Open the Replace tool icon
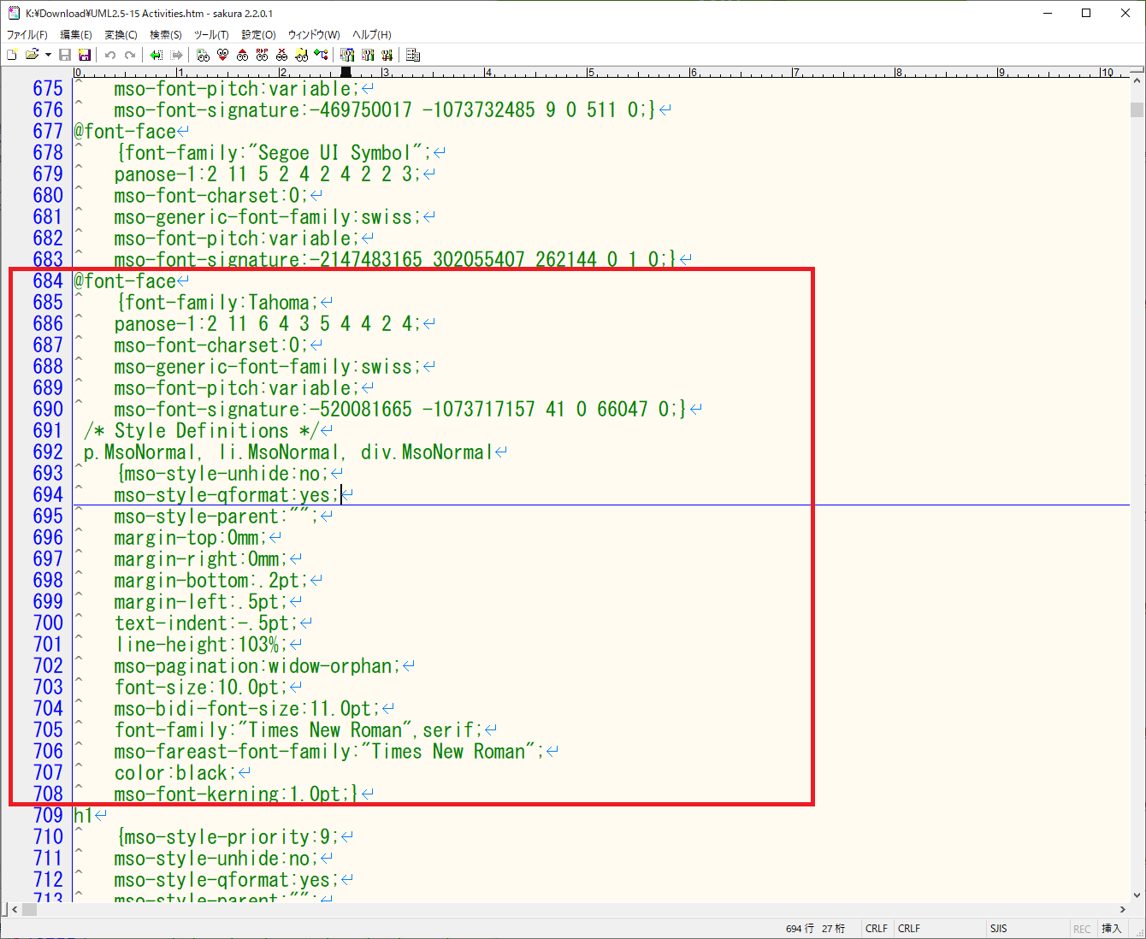Viewport: 1146px width, 939px height. tap(262, 55)
